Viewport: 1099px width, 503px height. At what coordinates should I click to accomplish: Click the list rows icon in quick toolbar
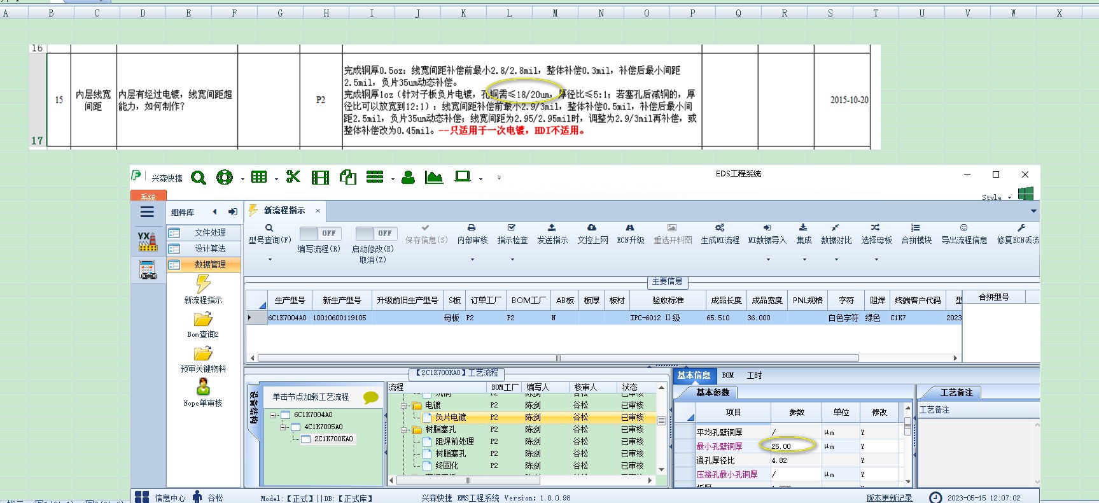(375, 177)
